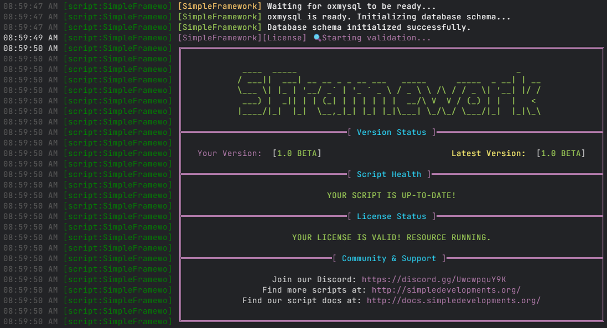607x328 pixels.
Task: Click the 'Your Version:' label
Action: (x=230, y=153)
